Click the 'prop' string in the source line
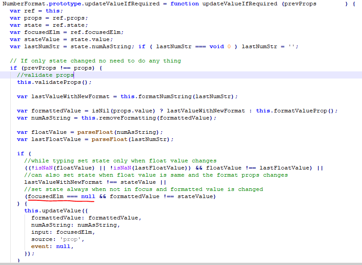The height and width of the screenshot is (265, 362). (70, 240)
